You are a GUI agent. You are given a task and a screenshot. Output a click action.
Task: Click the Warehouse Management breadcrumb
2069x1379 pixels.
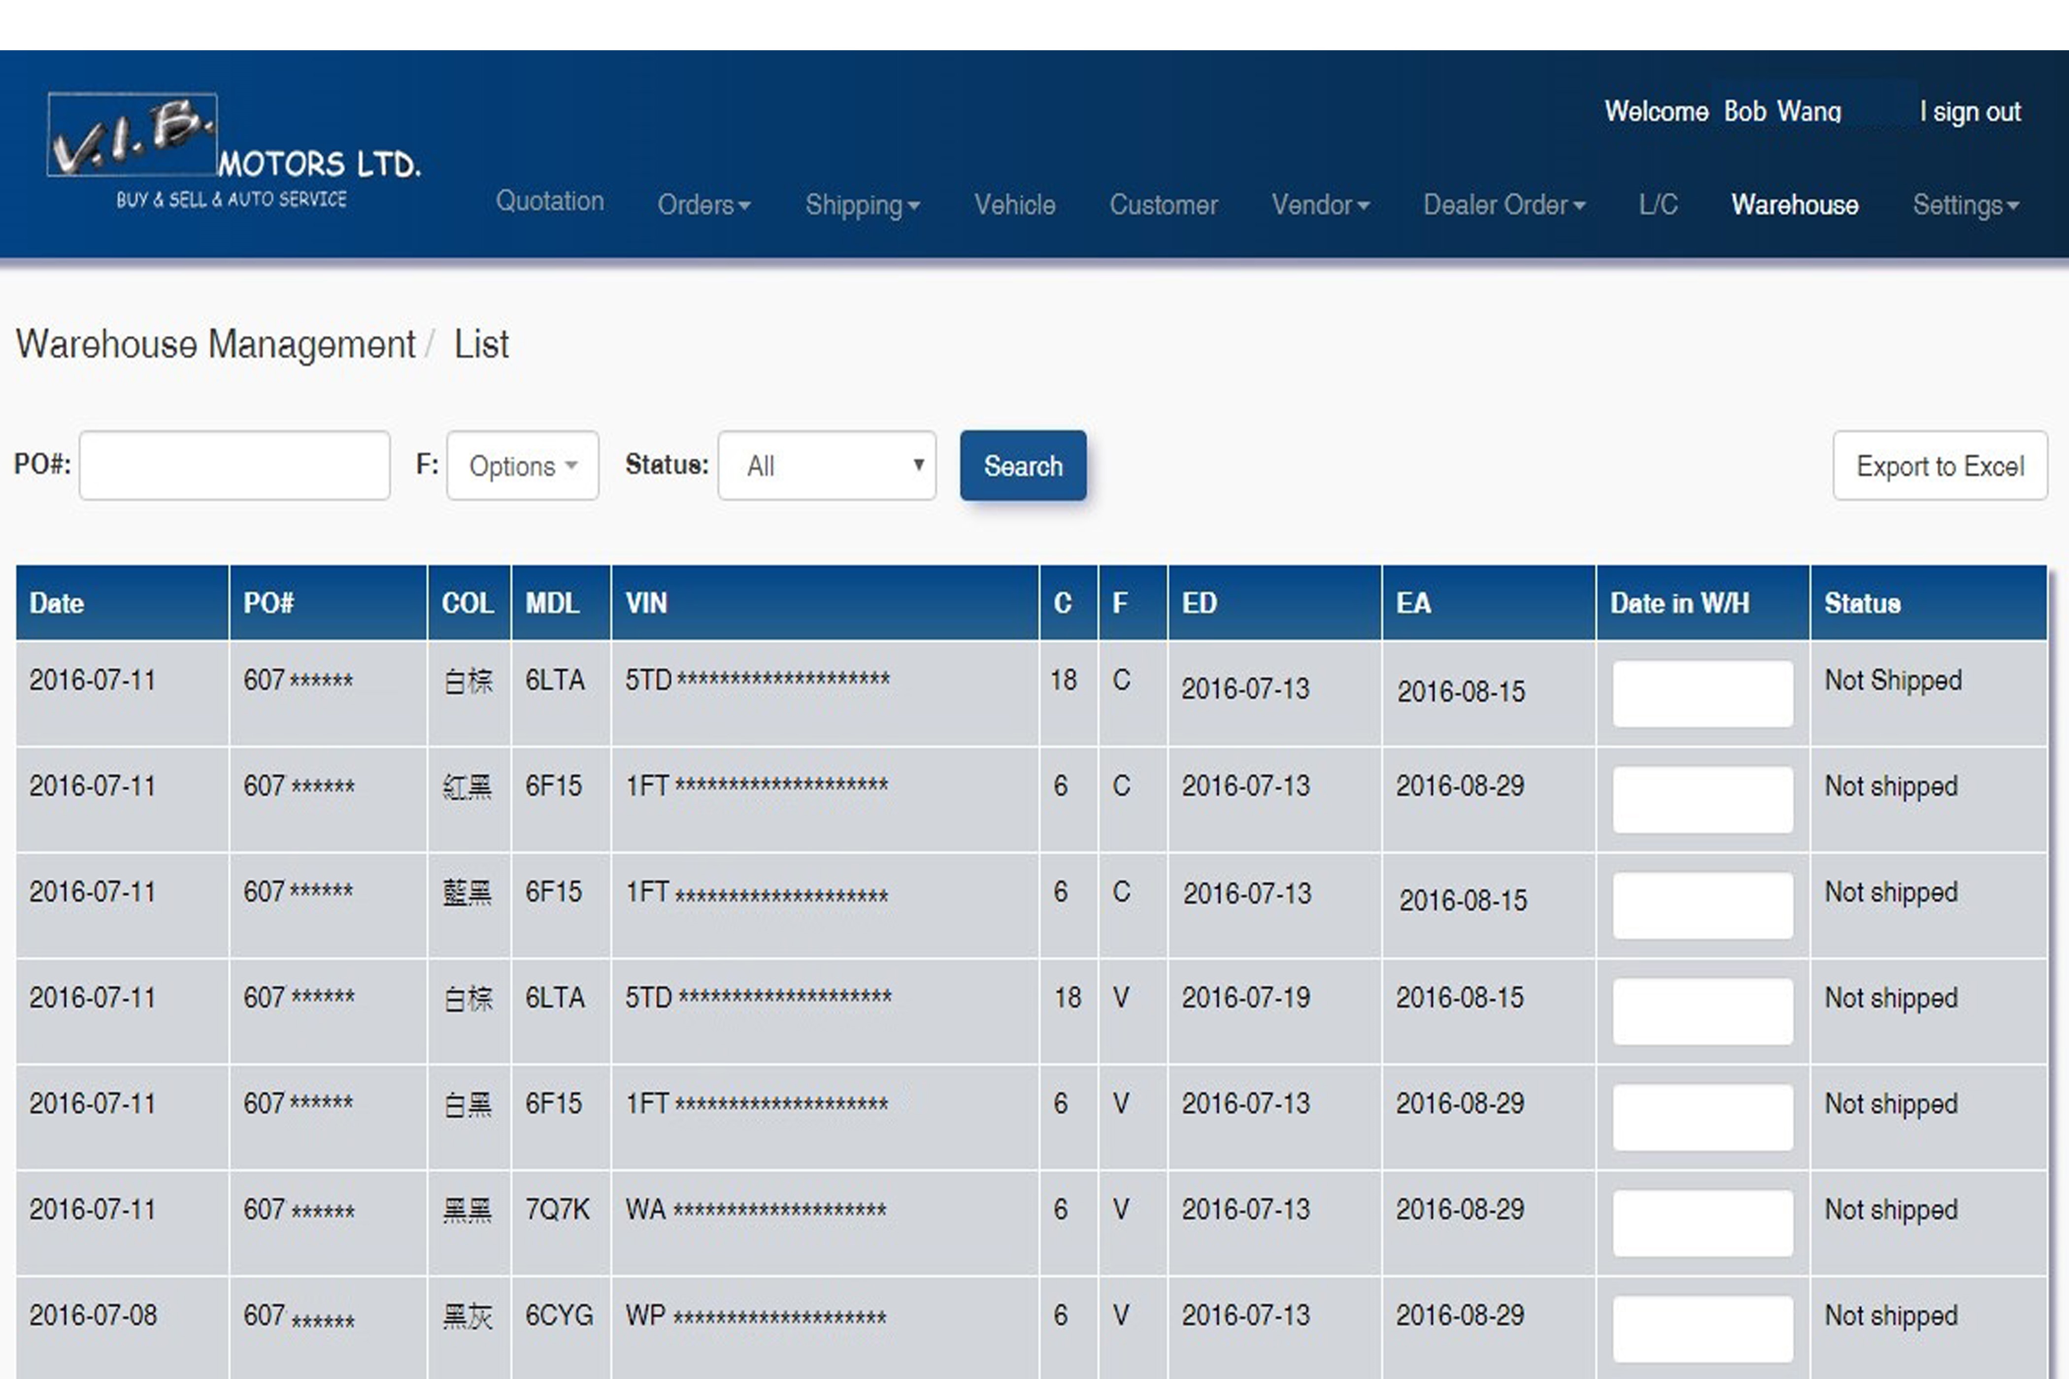[216, 344]
